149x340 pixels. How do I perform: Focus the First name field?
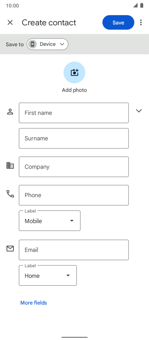pos(74,113)
